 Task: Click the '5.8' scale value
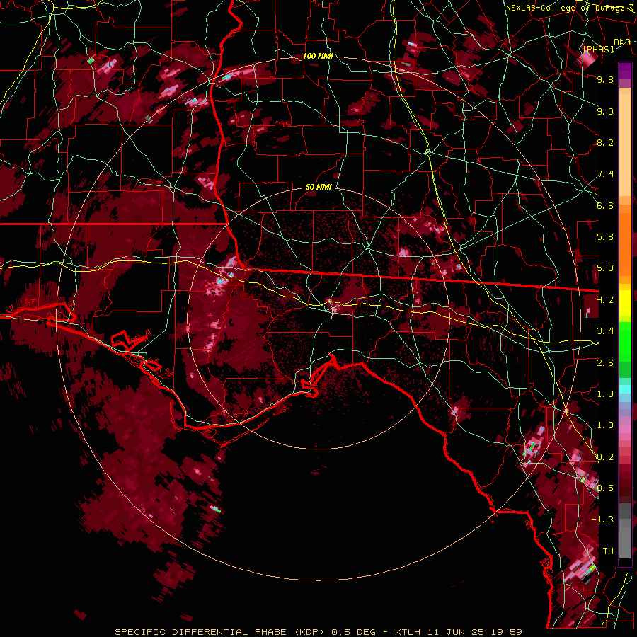click(x=605, y=237)
